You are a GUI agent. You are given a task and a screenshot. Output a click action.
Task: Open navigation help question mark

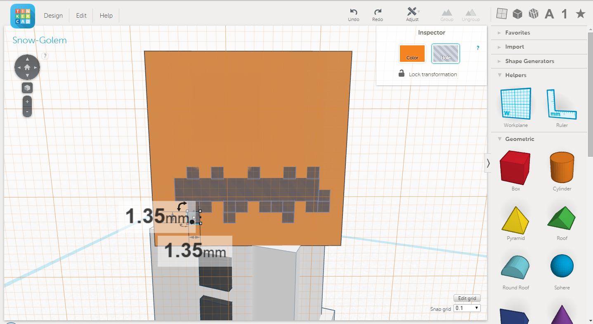[x=45, y=56]
